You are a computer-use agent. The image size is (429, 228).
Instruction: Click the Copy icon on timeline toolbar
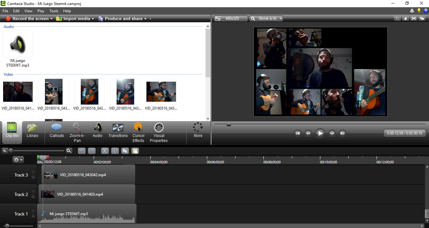pyautogui.click(x=125, y=151)
